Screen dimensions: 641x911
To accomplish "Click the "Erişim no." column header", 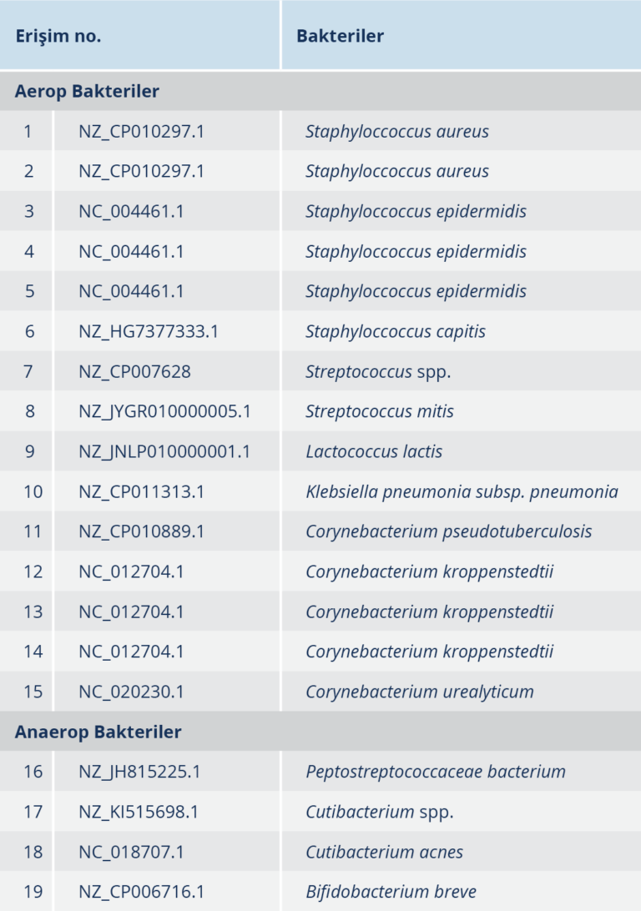I will [58, 36].
